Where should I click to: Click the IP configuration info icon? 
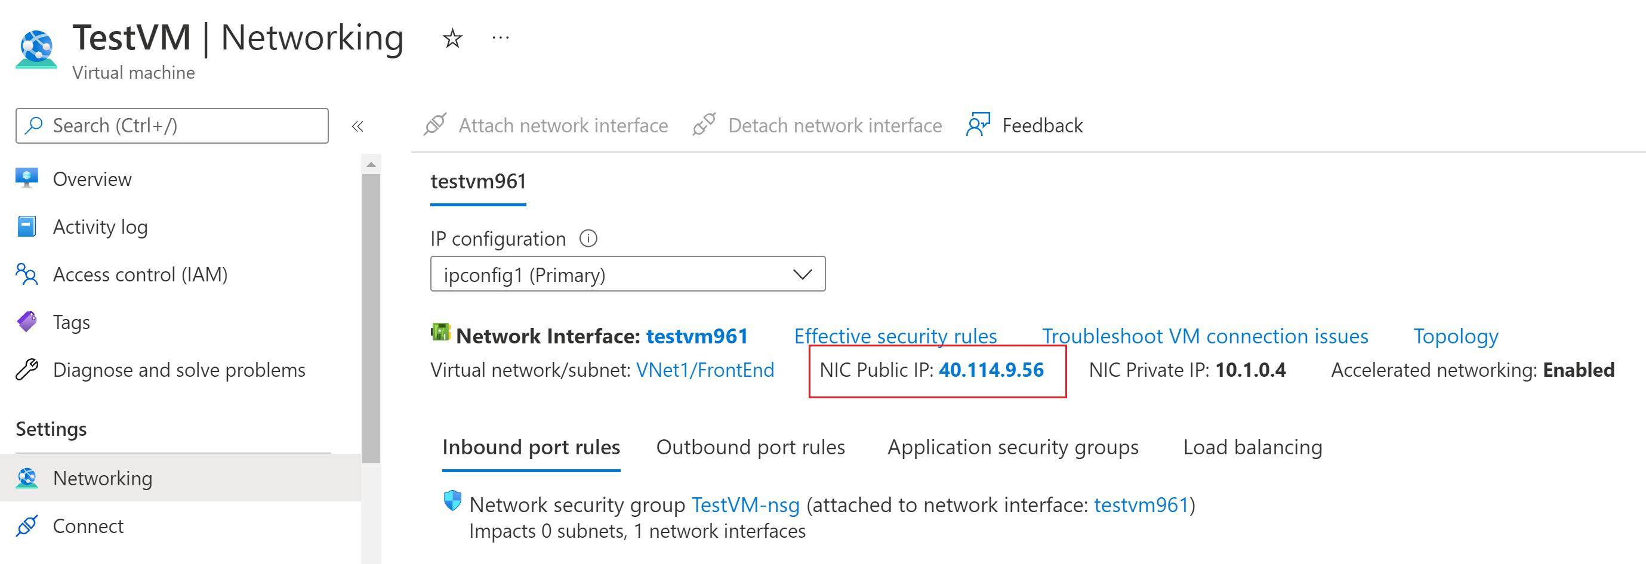(588, 238)
